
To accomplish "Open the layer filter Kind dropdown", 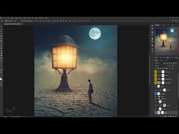I will tap(159, 63).
